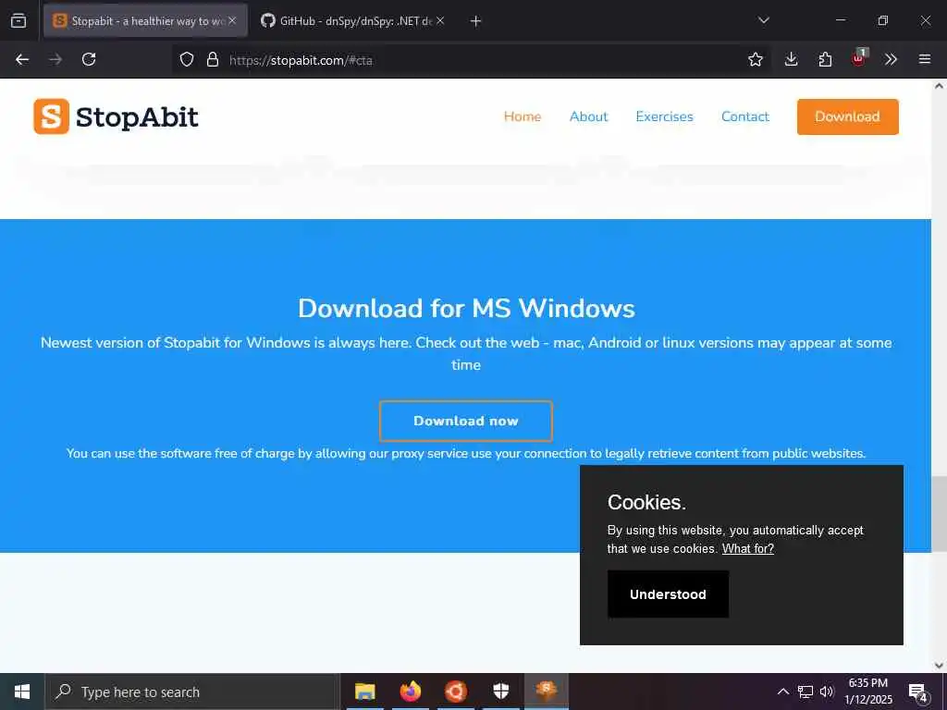The width and height of the screenshot is (947, 710).
Task: Click the URL address bar
Action: 471,60
